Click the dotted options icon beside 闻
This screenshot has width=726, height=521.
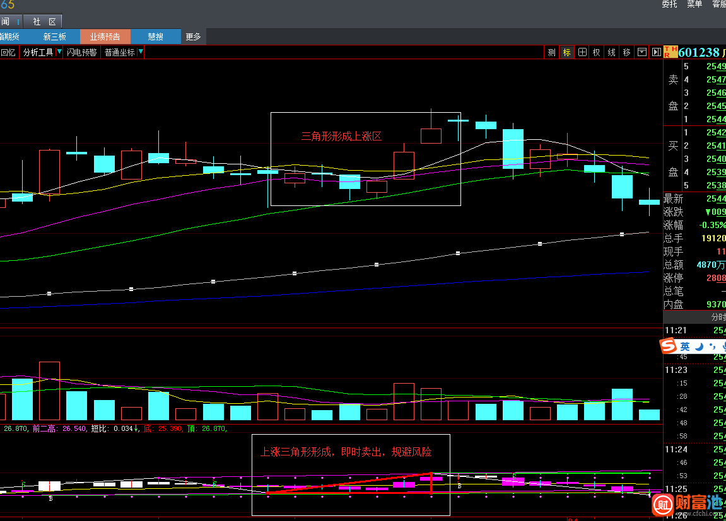pos(18,21)
